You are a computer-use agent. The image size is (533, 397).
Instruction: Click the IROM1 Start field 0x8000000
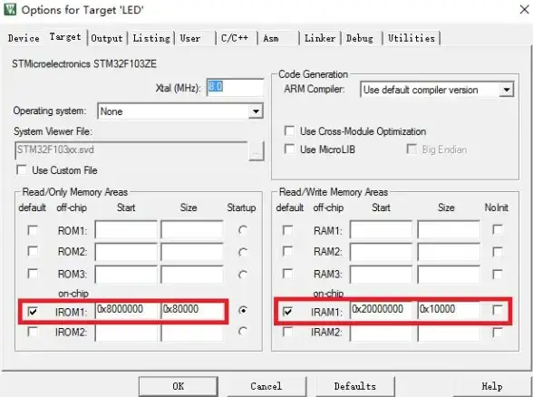126,310
